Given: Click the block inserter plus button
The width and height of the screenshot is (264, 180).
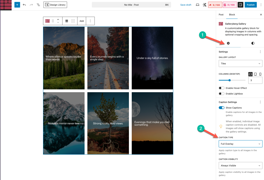Looking at the screenshot, I should 17,5.
